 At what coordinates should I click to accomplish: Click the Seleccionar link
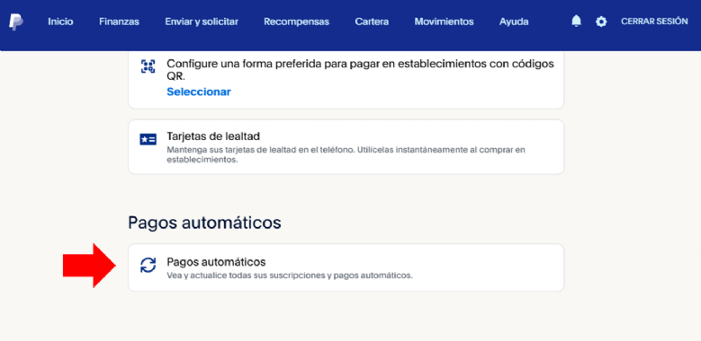[199, 92]
